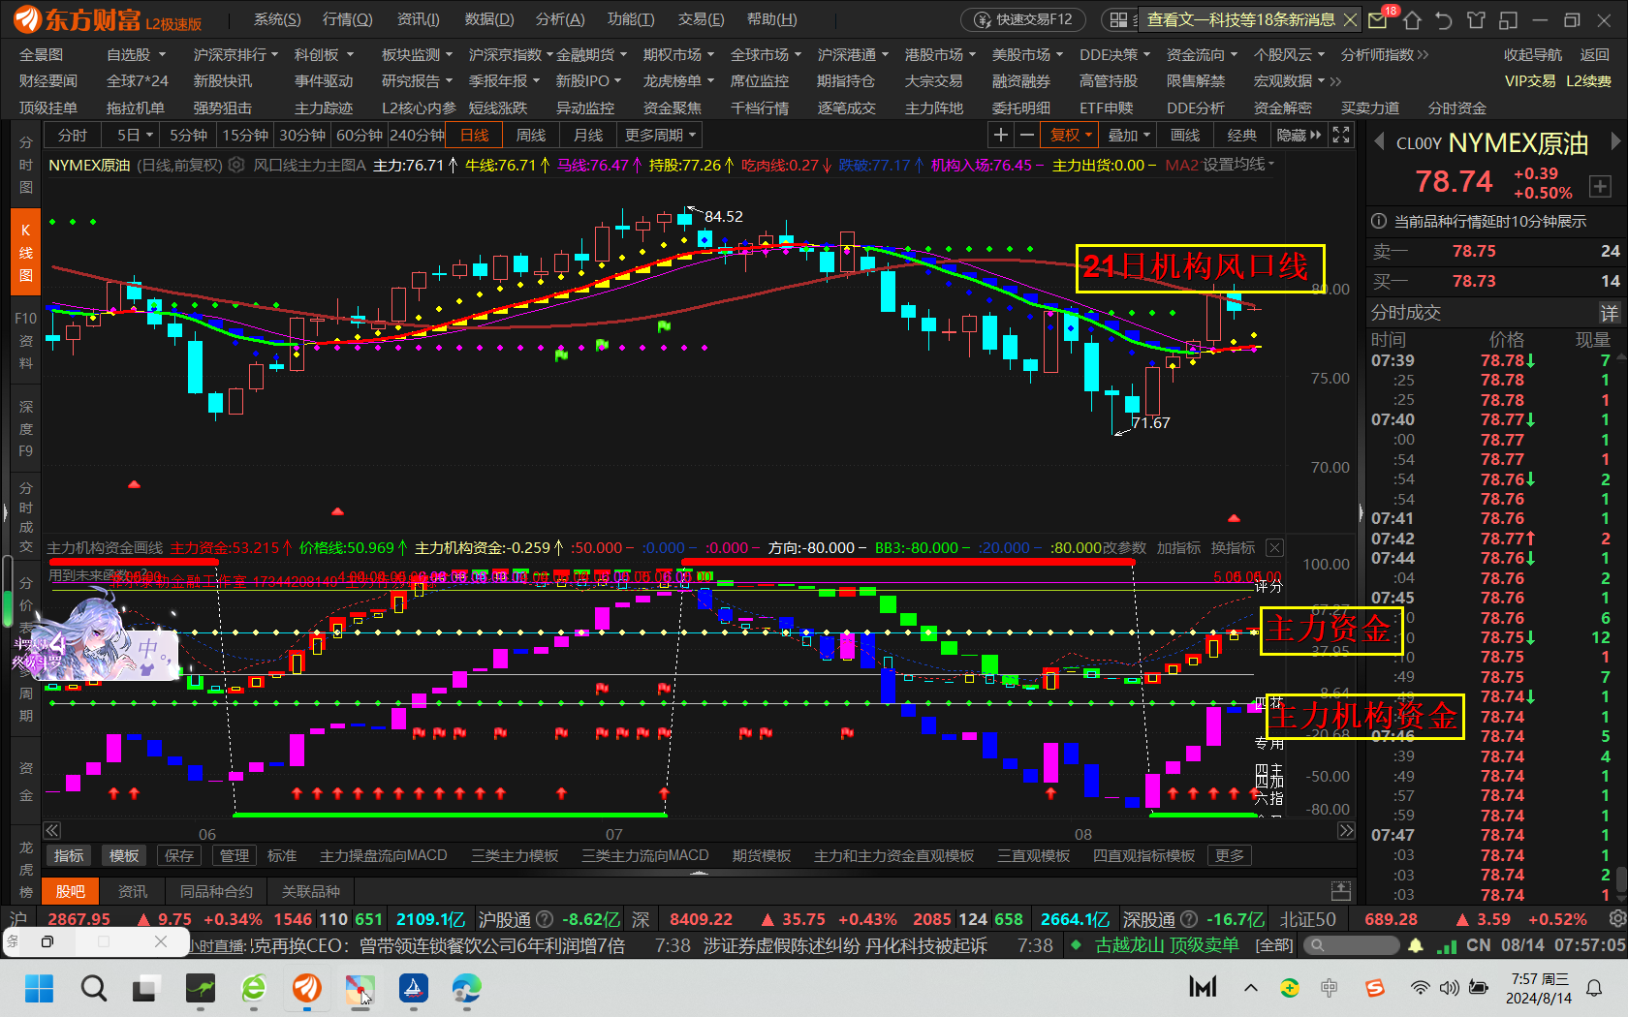The image size is (1628, 1017).
Task: Select the 关联品种 bottom tab
Action: point(311,891)
